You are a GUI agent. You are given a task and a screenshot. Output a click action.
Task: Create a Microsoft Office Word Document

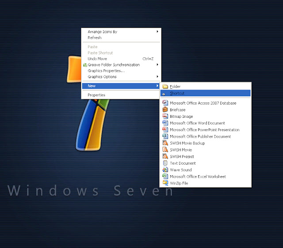click(205, 123)
